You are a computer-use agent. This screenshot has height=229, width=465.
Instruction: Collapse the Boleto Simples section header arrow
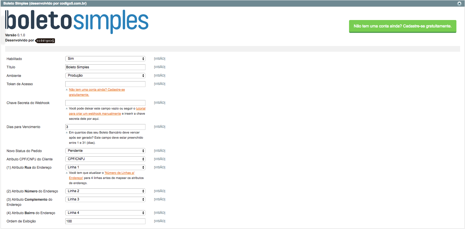[459, 3]
